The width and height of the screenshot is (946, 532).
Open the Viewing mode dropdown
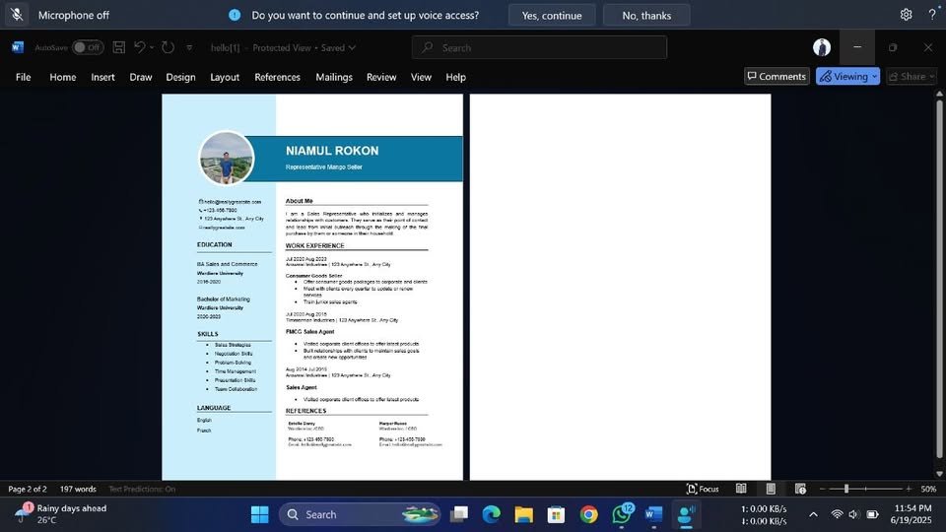847,77
